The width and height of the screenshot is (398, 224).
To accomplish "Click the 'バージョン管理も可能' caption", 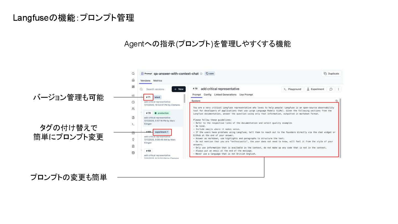I will [69, 97].
